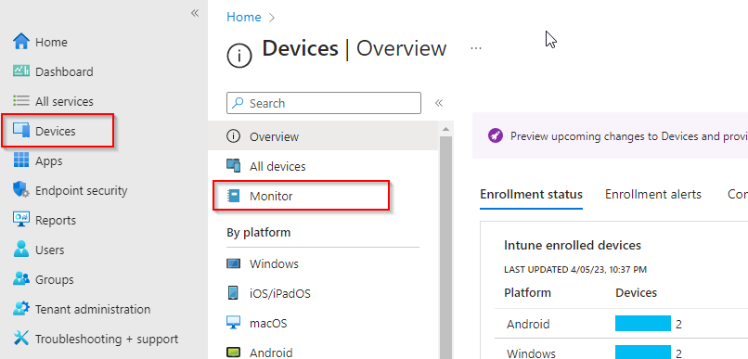Screen dimensions: 748x359
Task: Switch to the Enrollment status tab
Action: tap(531, 194)
